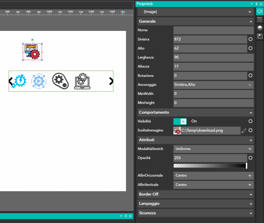Pin the Proprietà panel

(x=256, y=4)
